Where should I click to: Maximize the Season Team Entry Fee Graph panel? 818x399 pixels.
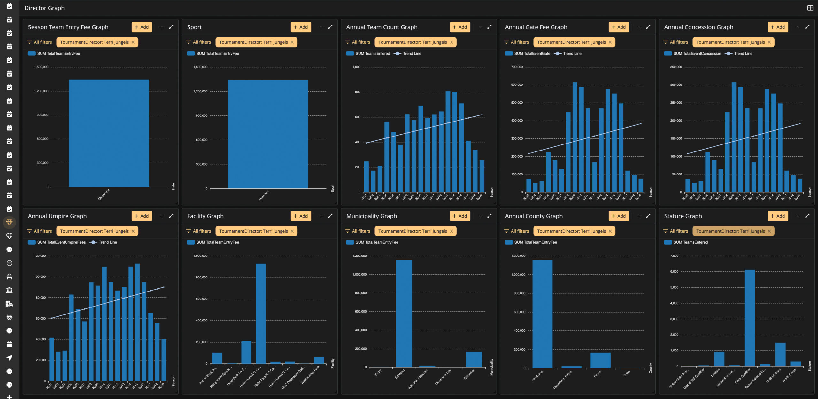click(x=171, y=27)
